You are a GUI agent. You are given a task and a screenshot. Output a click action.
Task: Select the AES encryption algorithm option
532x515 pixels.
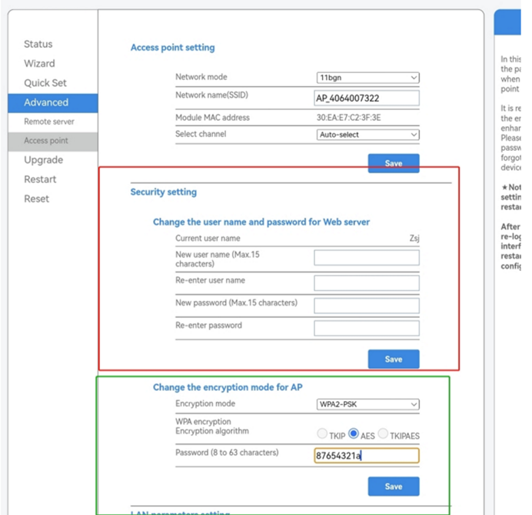(x=354, y=435)
